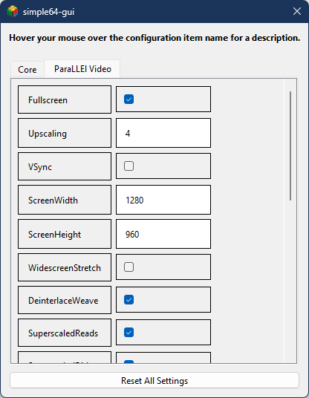Click the WidescreenStretch setting label
The height and width of the screenshot is (398, 309).
point(65,267)
